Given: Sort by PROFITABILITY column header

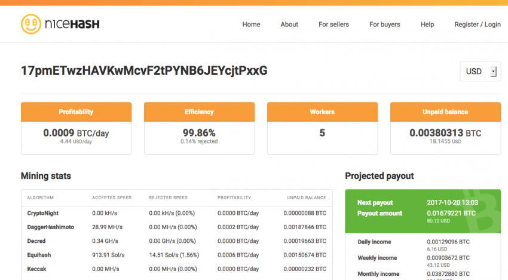Looking at the screenshot, I should 234,197.
